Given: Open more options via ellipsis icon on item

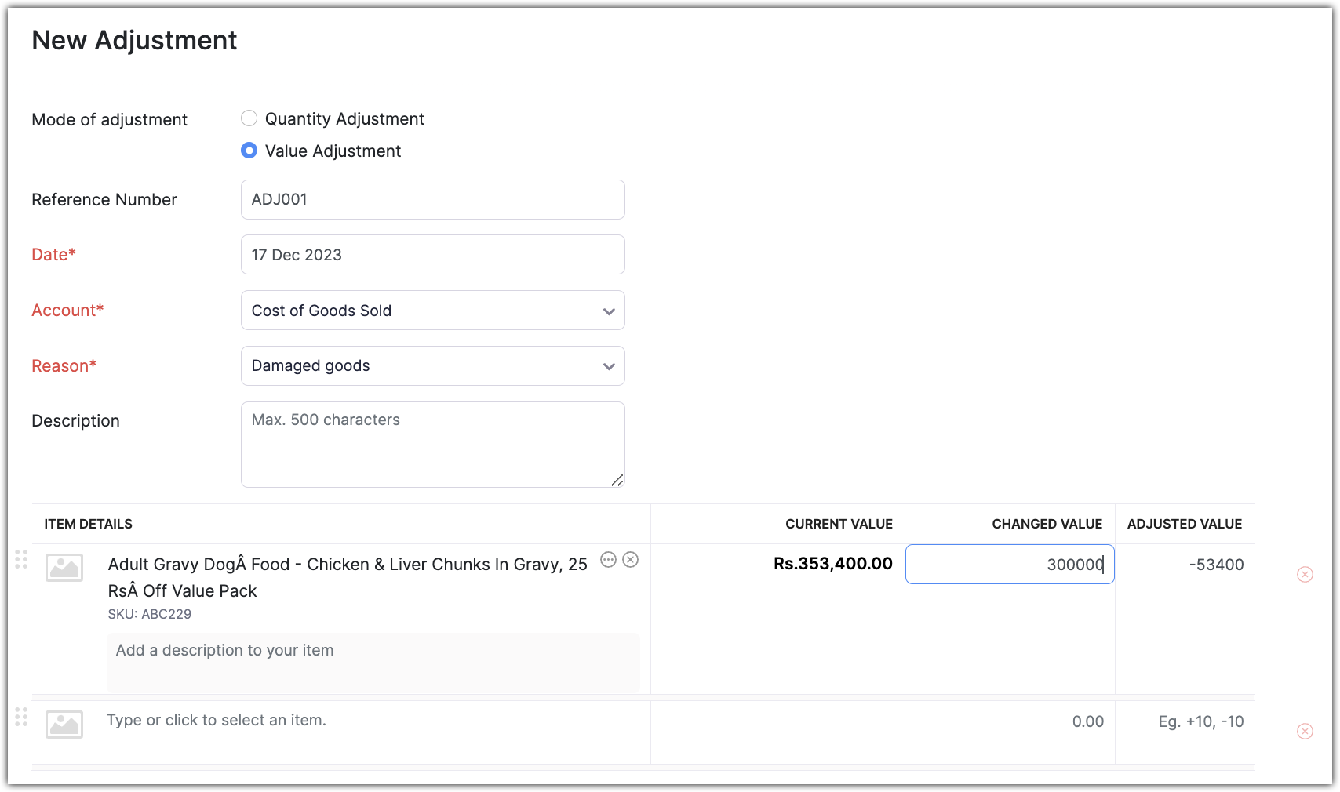Looking at the screenshot, I should pyautogui.click(x=609, y=560).
